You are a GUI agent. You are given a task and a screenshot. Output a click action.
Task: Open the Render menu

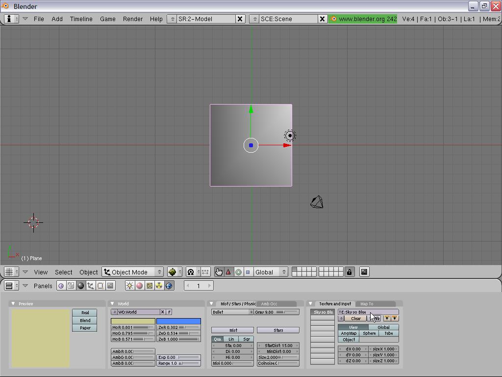[x=132, y=19]
